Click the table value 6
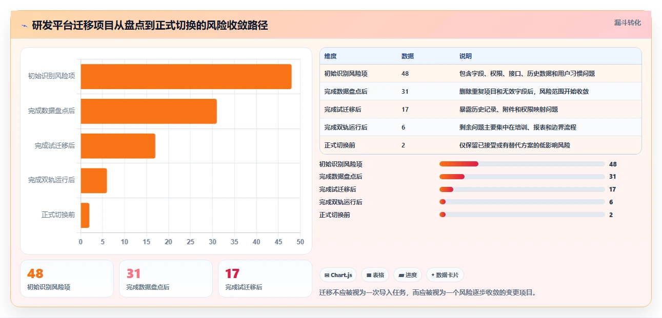 click(x=404, y=128)
